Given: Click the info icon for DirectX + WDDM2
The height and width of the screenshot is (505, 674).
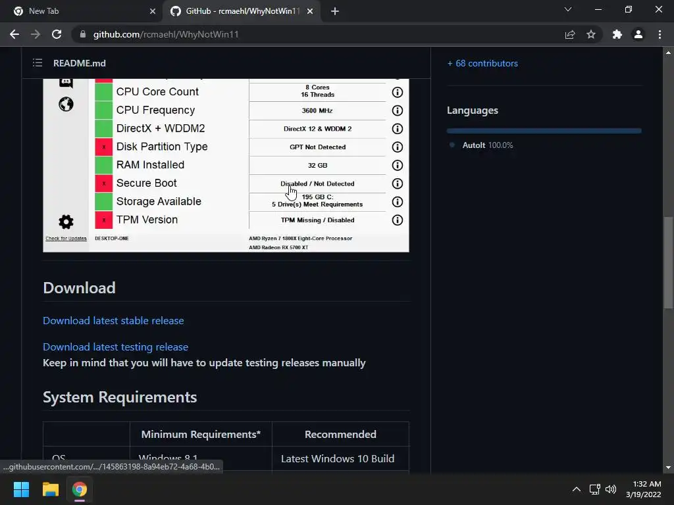Looking at the screenshot, I should pyautogui.click(x=397, y=129).
